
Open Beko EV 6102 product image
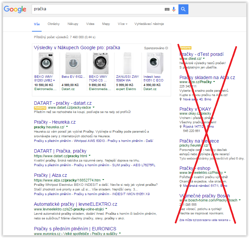tap(73, 63)
